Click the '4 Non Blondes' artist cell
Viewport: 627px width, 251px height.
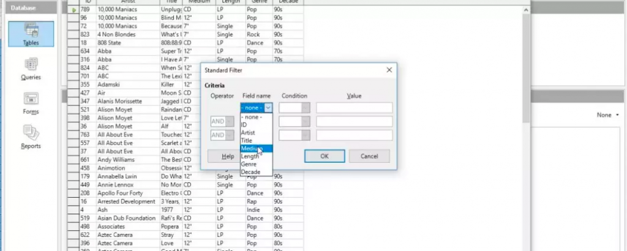point(128,34)
